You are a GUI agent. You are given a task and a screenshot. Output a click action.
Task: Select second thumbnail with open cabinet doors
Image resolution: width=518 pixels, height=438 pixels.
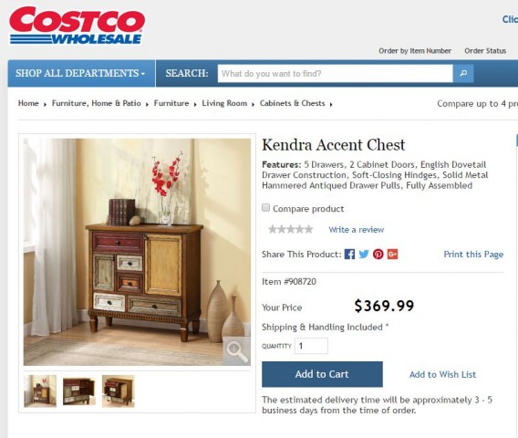79,391
